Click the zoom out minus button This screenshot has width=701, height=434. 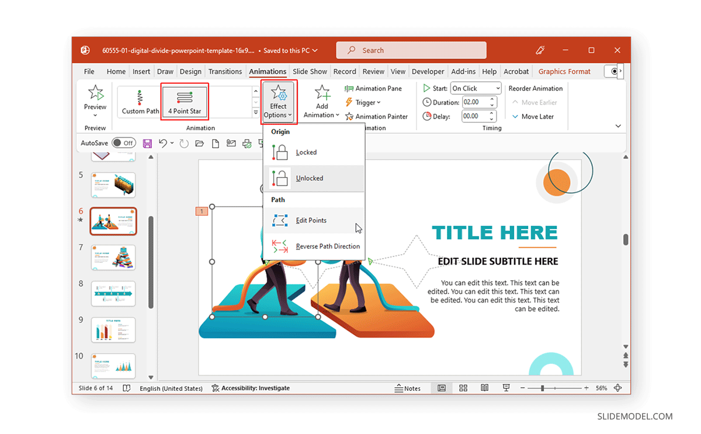click(x=521, y=388)
